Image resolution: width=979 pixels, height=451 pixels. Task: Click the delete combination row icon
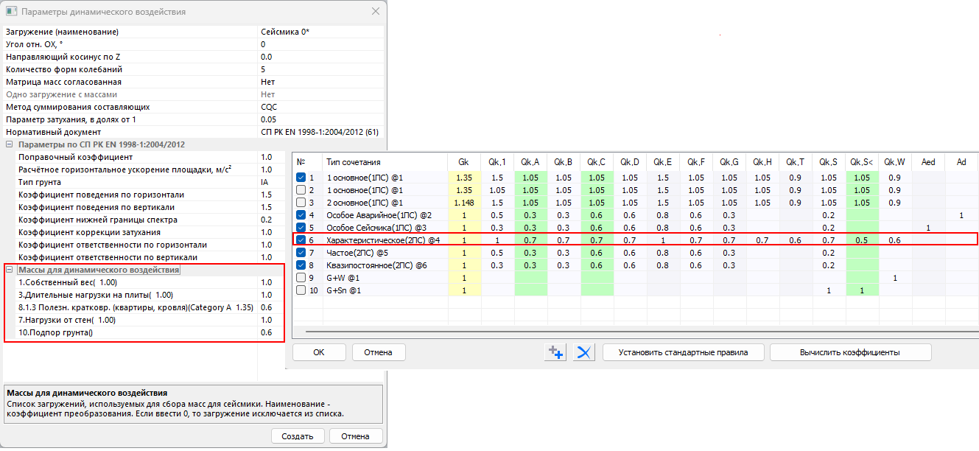pyautogui.click(x=584, y=352)
